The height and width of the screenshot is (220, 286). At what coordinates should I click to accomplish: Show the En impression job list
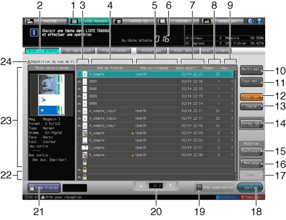click(x=78, y=51)
